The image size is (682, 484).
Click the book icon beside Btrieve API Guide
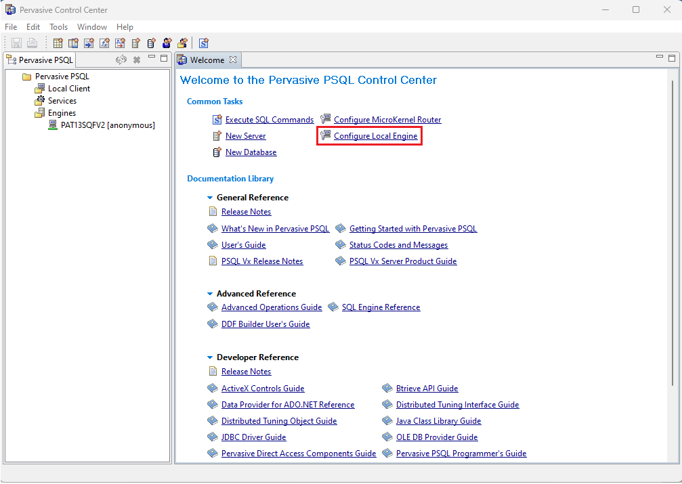pyautogui.click(x=387, y=388)
